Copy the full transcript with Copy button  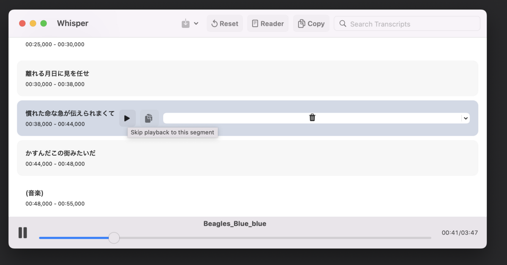coord(311,24)
